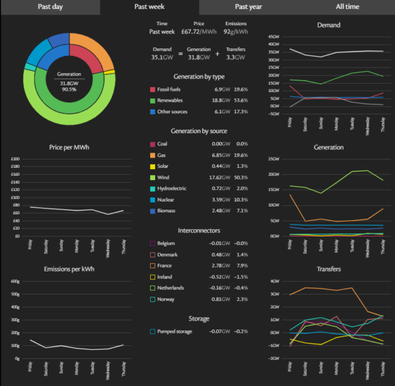The image size is (395, 386).
Task: Click the Fossil fuels red color swatch
Action: click(153, 89)
